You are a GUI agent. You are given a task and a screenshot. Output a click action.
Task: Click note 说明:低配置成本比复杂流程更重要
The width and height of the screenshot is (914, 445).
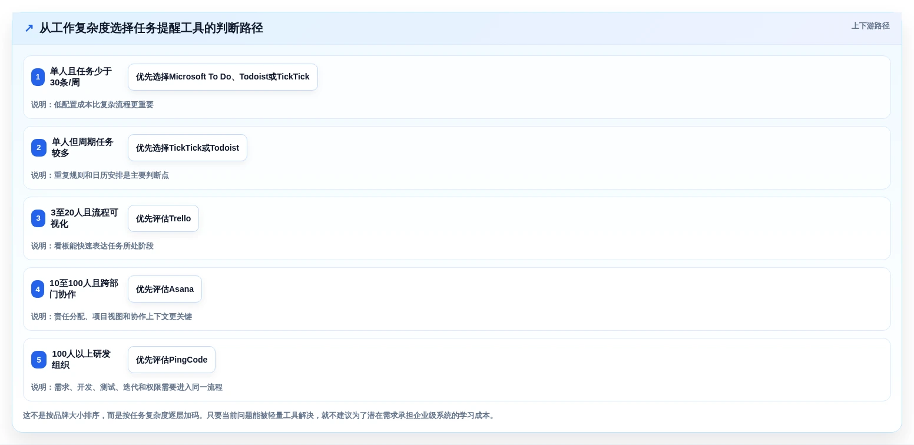[92, 105]
